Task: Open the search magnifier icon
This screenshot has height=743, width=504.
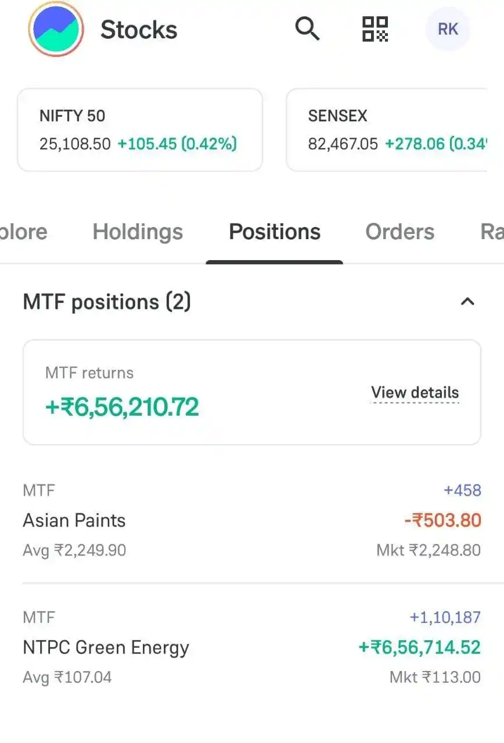Action: 307,28
